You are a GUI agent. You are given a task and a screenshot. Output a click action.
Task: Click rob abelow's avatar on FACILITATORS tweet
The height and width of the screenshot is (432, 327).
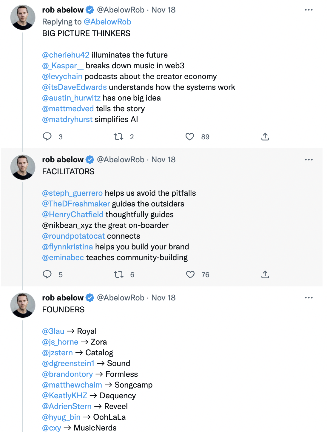coord(23,167)
